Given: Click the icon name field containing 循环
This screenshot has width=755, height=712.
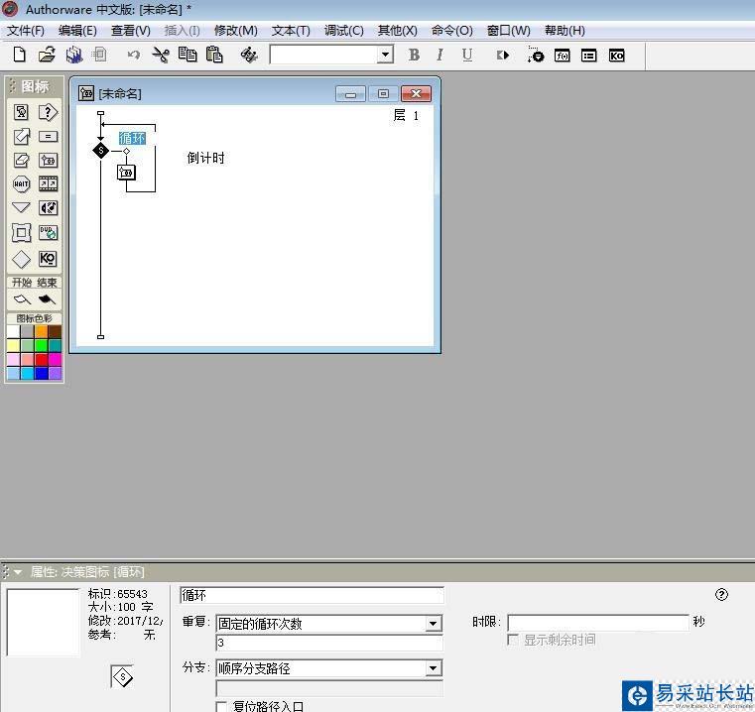Looking at the screenshot, I should [x=312, y=596].
